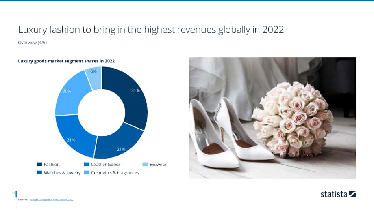The image size is (374, 210).
Task: Click the Watches & Jewelry legend swatch
Action: [x=39, y=172]
